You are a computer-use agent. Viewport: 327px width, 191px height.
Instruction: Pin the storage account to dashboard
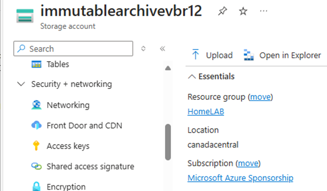coord(222,12)
